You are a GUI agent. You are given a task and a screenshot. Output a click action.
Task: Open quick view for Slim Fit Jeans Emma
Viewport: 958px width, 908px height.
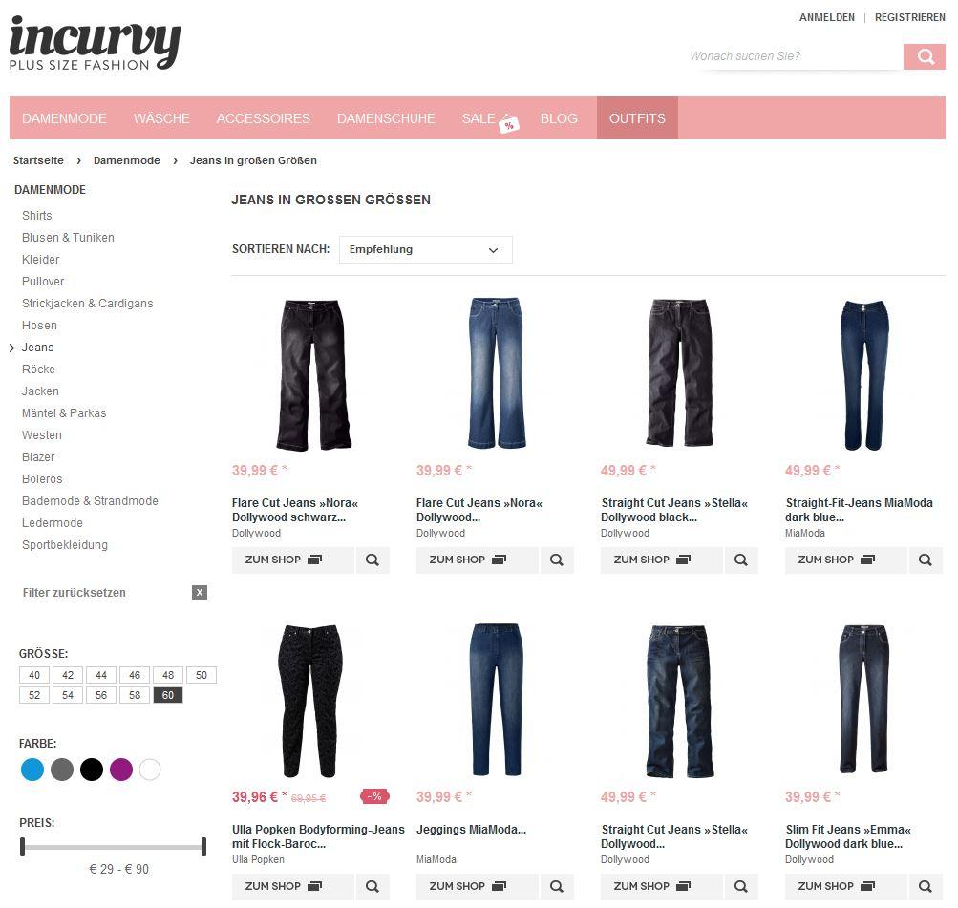pos(925,887)
